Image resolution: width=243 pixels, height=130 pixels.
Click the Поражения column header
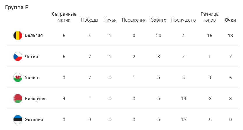click(134, 20)
